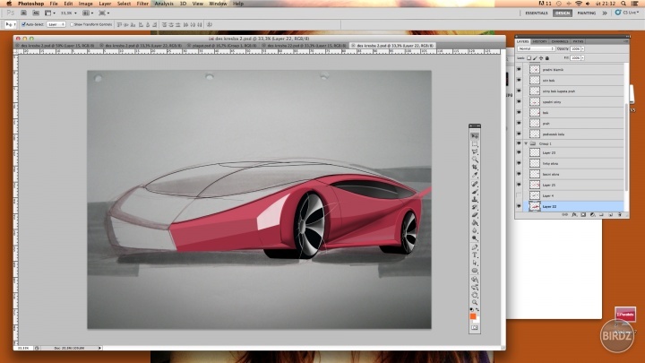Toggle visibility of Group 1
Screen dimensions: 645x363
point(519,143)
